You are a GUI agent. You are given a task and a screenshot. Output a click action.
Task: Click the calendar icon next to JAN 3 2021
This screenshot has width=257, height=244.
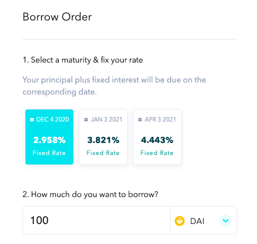click(x=86, y=119)
